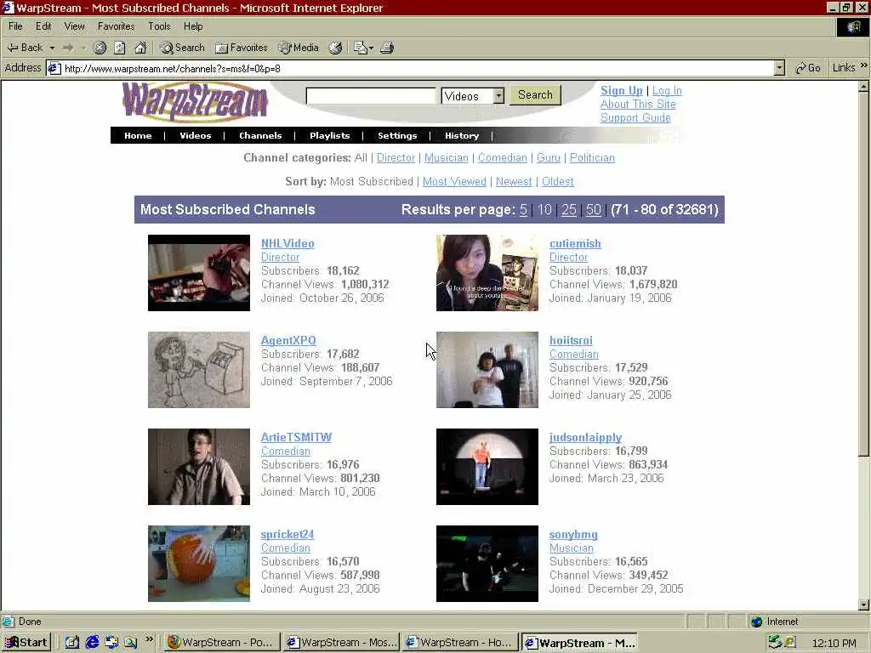Go to the Videos navigation tab

coord(195,135)
